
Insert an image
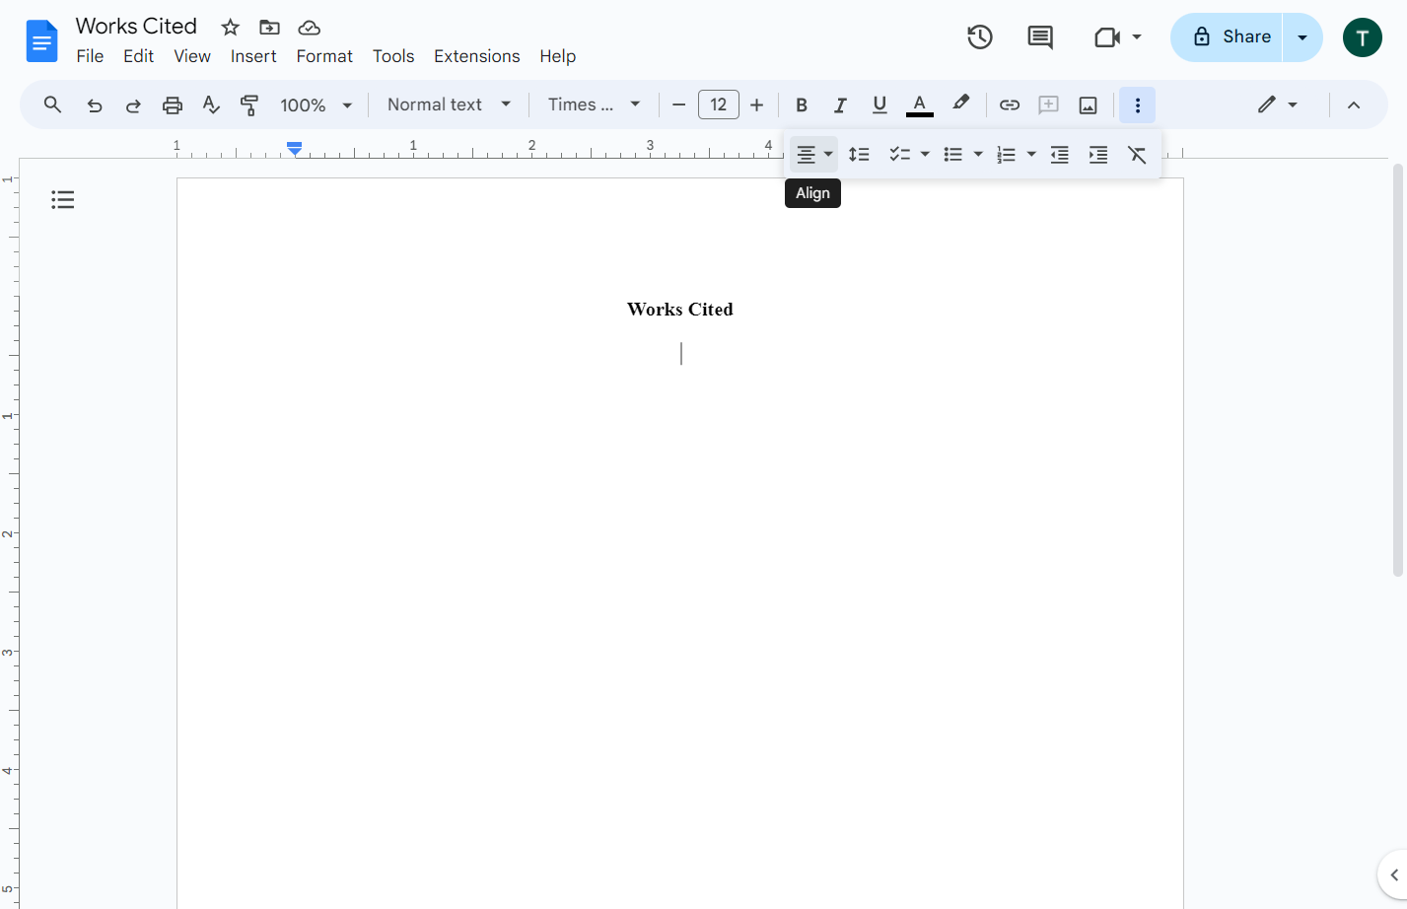click(1088, 105)
